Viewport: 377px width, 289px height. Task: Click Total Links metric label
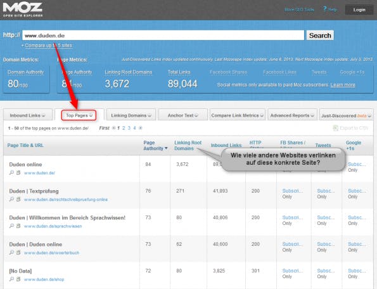[179, 72]
